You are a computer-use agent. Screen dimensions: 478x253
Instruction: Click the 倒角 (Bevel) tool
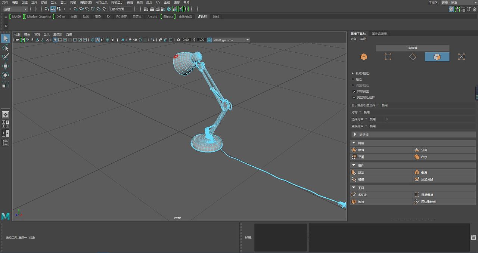coord(445,172)
